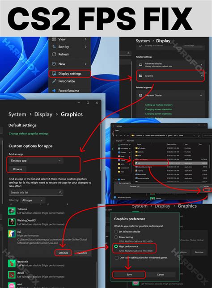Click the Remove button beside Options for cs2
The image size is (212, 288).
(82, 253)
